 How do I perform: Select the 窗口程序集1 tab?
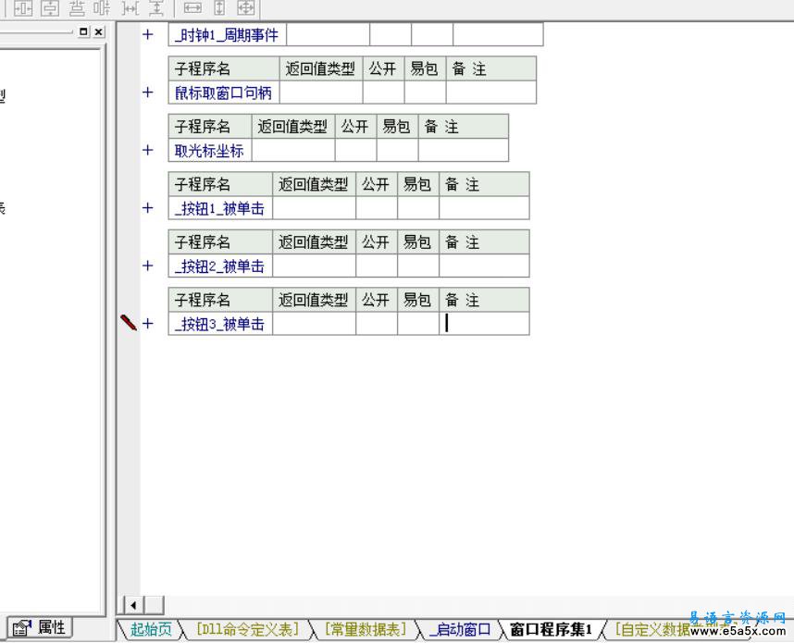(x=551, y=629)
